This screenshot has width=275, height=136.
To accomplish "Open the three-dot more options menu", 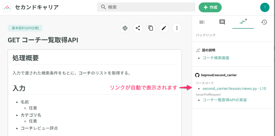I will (177, 28).
